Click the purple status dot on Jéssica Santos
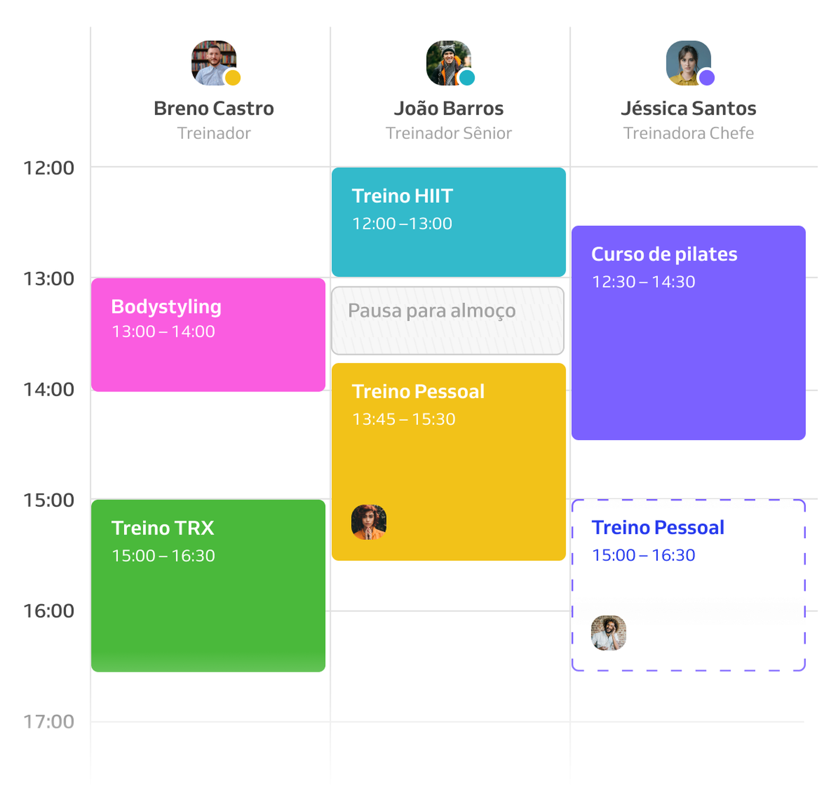This screenshot has height=785, width=831. [706, 79]
